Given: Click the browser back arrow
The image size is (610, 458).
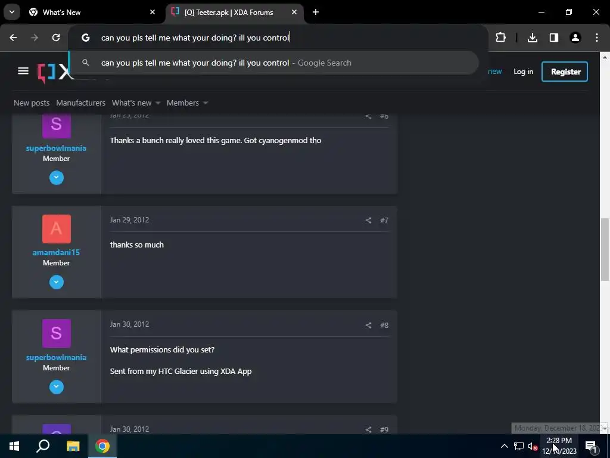Looking at the screenshot, I should (13, 38).
